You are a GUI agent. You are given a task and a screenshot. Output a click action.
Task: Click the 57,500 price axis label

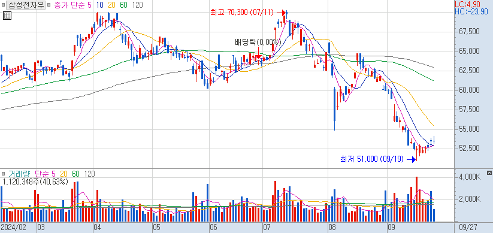470,110
